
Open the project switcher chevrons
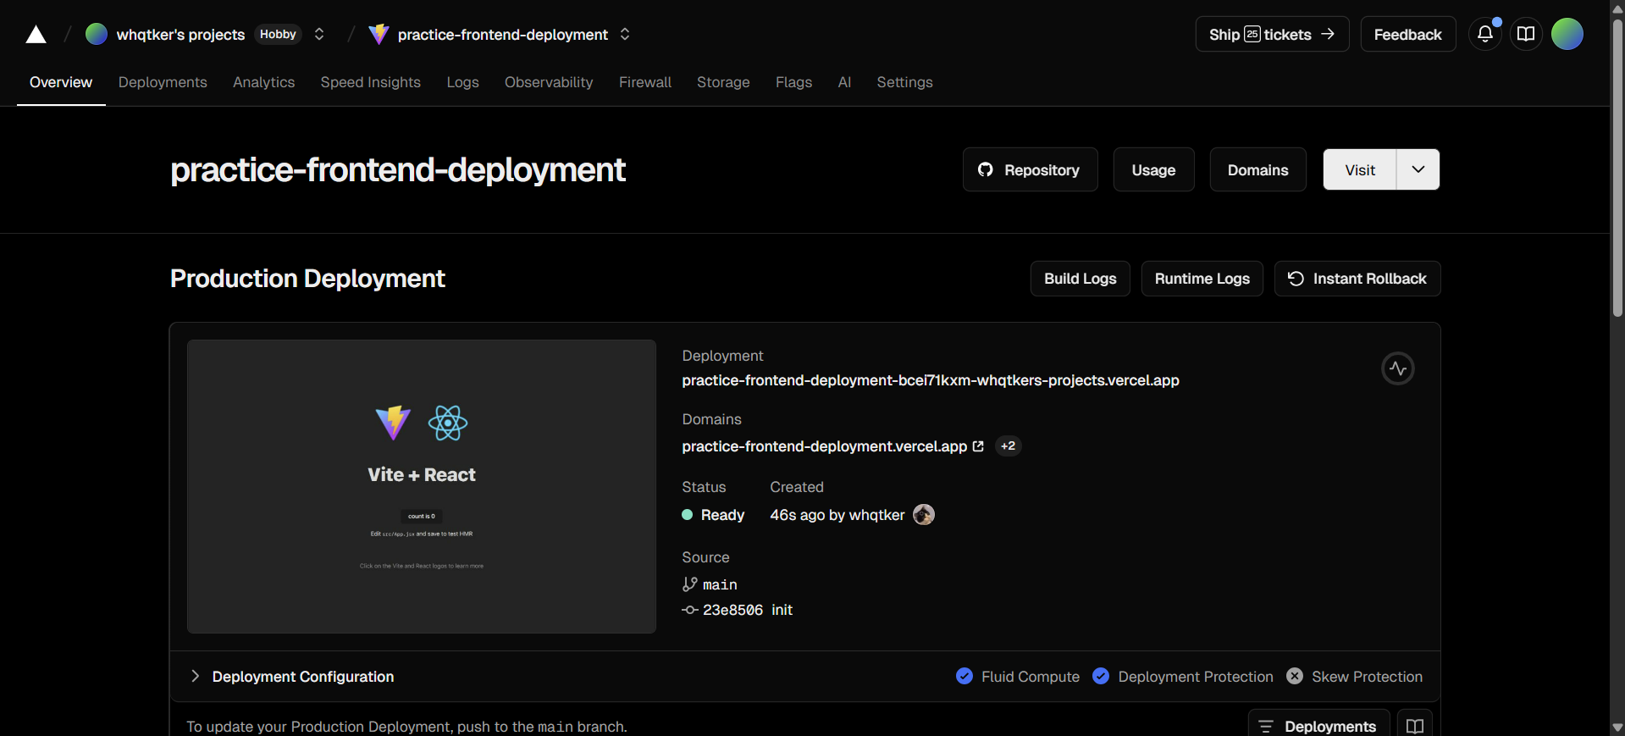click(x=625, y=34)
